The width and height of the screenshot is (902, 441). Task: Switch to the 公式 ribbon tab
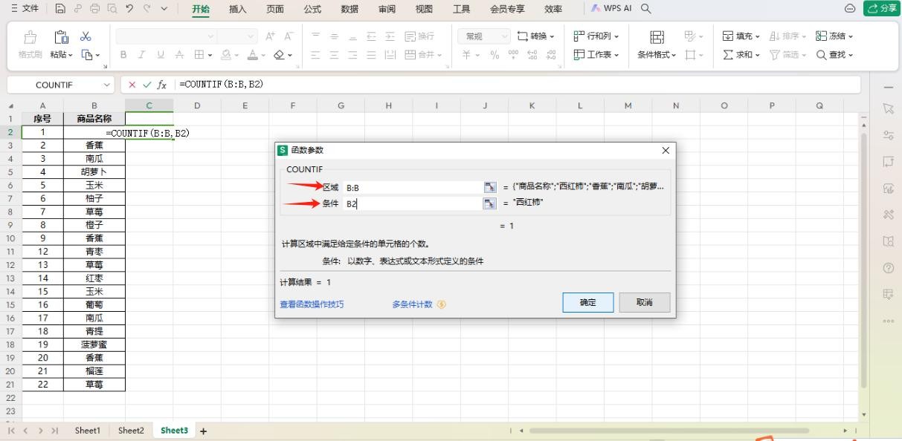[x=312, y=9]
